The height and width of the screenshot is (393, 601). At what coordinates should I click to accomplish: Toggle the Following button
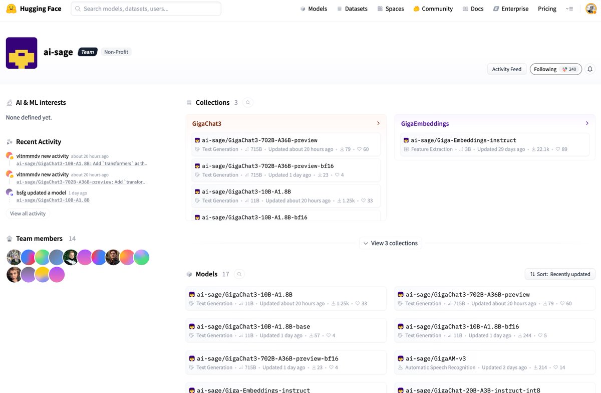click(x=556, y=69)
